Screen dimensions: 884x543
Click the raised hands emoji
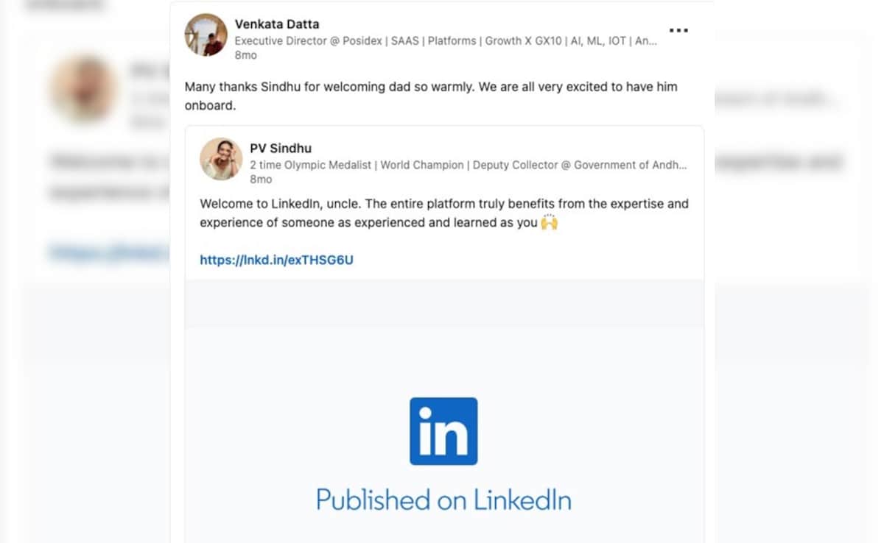click(549, 222)
